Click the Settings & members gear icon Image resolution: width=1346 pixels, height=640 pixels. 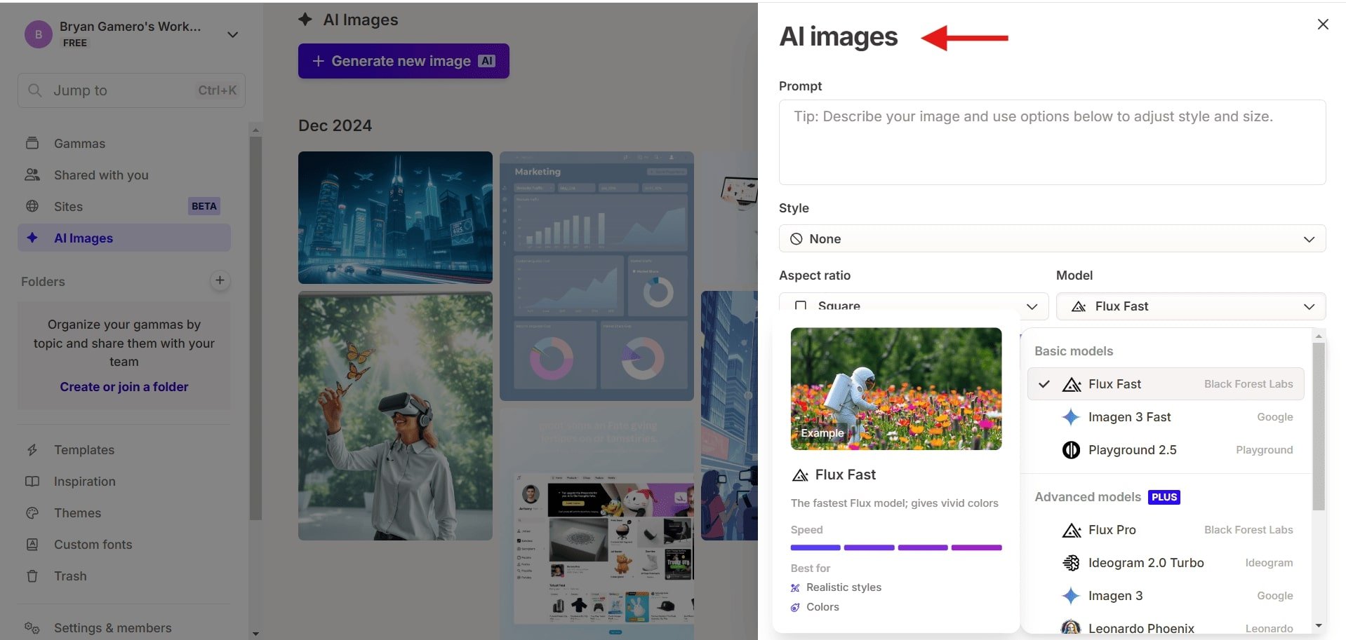[x=33, y=627]
